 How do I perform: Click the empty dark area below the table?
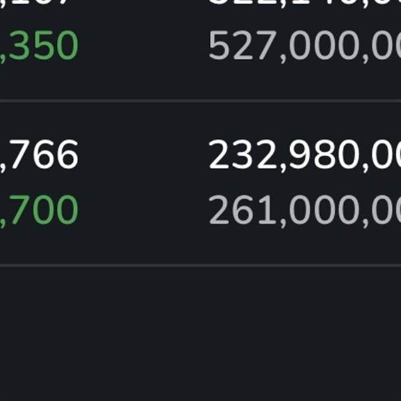click(x=200, y=334)
